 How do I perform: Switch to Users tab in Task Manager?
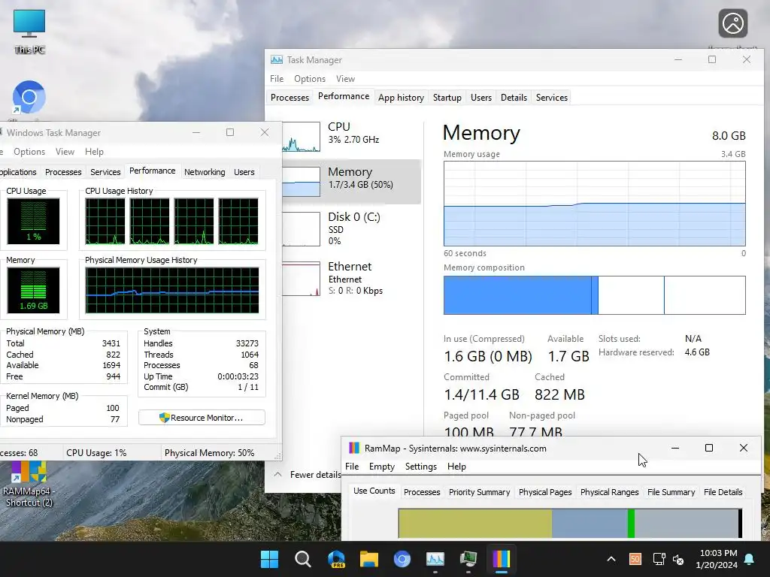[480, 98]
